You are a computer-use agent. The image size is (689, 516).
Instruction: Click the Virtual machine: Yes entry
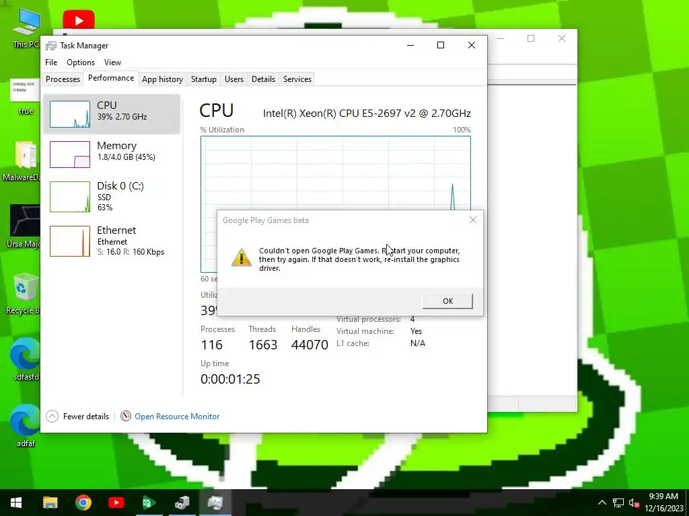click(x=379, y=331)
